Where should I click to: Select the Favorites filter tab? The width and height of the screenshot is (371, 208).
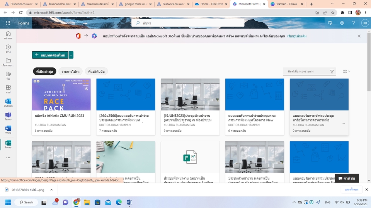click(x=70, y=72)
